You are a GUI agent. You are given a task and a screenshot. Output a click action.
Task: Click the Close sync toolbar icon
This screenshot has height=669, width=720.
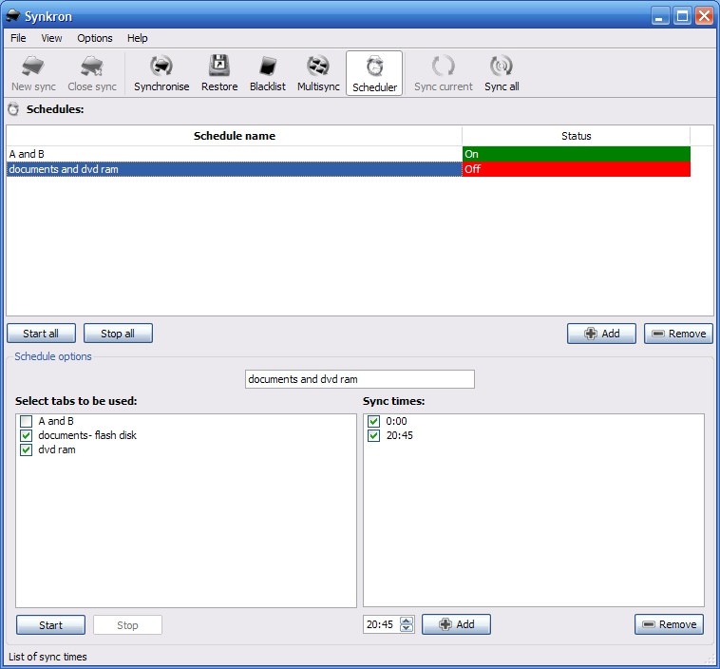click(92, 73)
